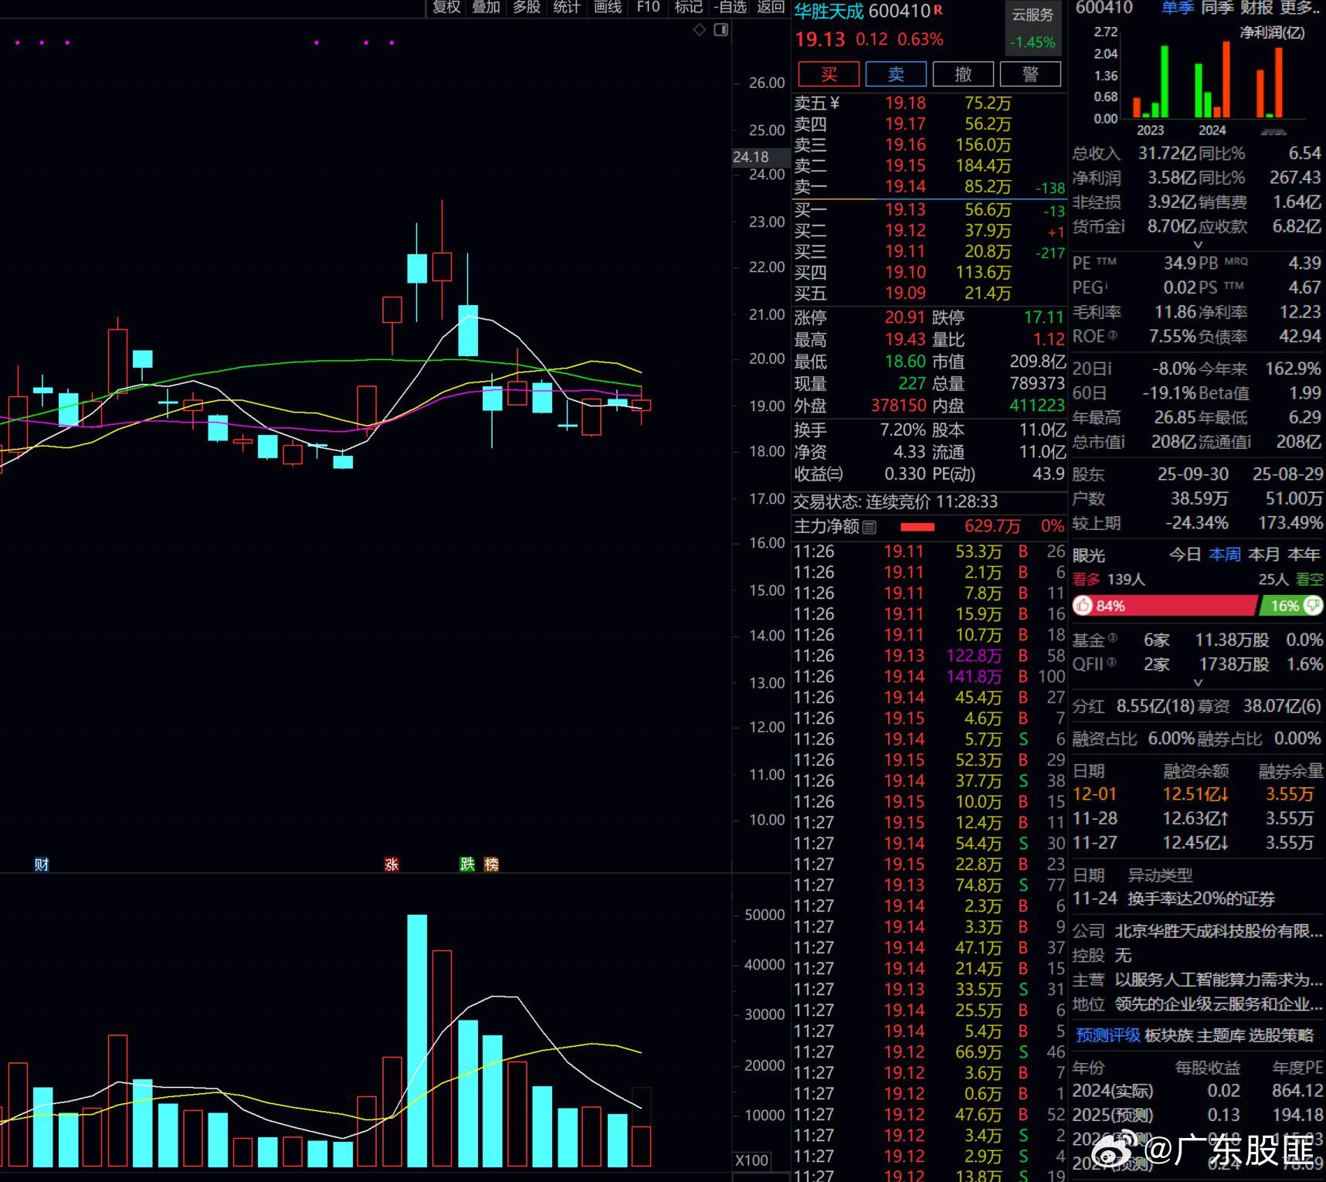This screenshot has width=1326, height=1182.
Task: Open the 财 marker on the chart
Action: click(x=42, y=864)
